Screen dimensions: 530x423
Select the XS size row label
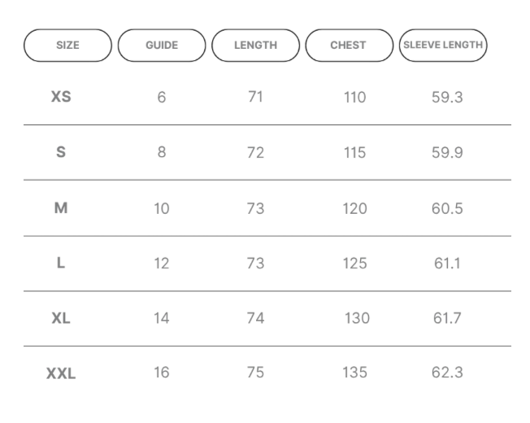tap(61, 97)
